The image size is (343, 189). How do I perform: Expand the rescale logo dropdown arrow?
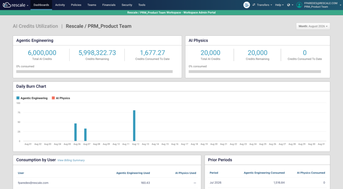coord(27,5)
